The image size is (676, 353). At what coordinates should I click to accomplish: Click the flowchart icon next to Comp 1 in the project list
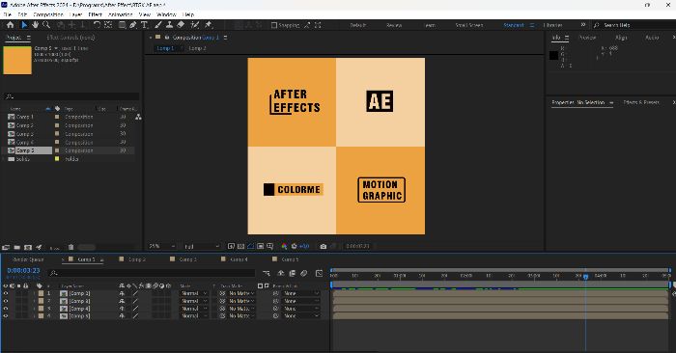coord(138,117)
